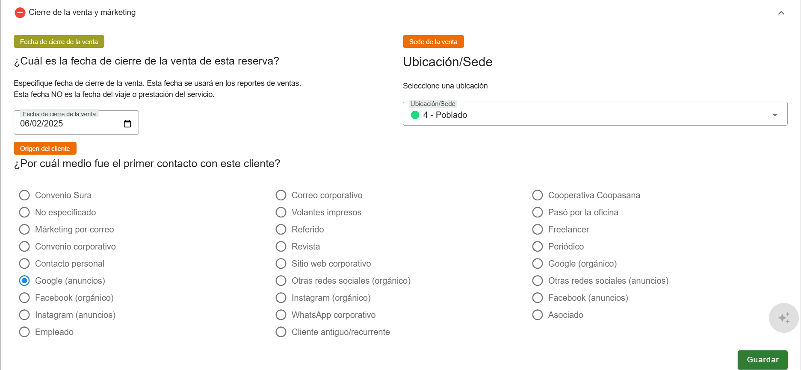The image size is (801, 370).
Task: Collapse the Cierre de la venta section chevron
Action: pyautogui.click(x=781, y=13)
